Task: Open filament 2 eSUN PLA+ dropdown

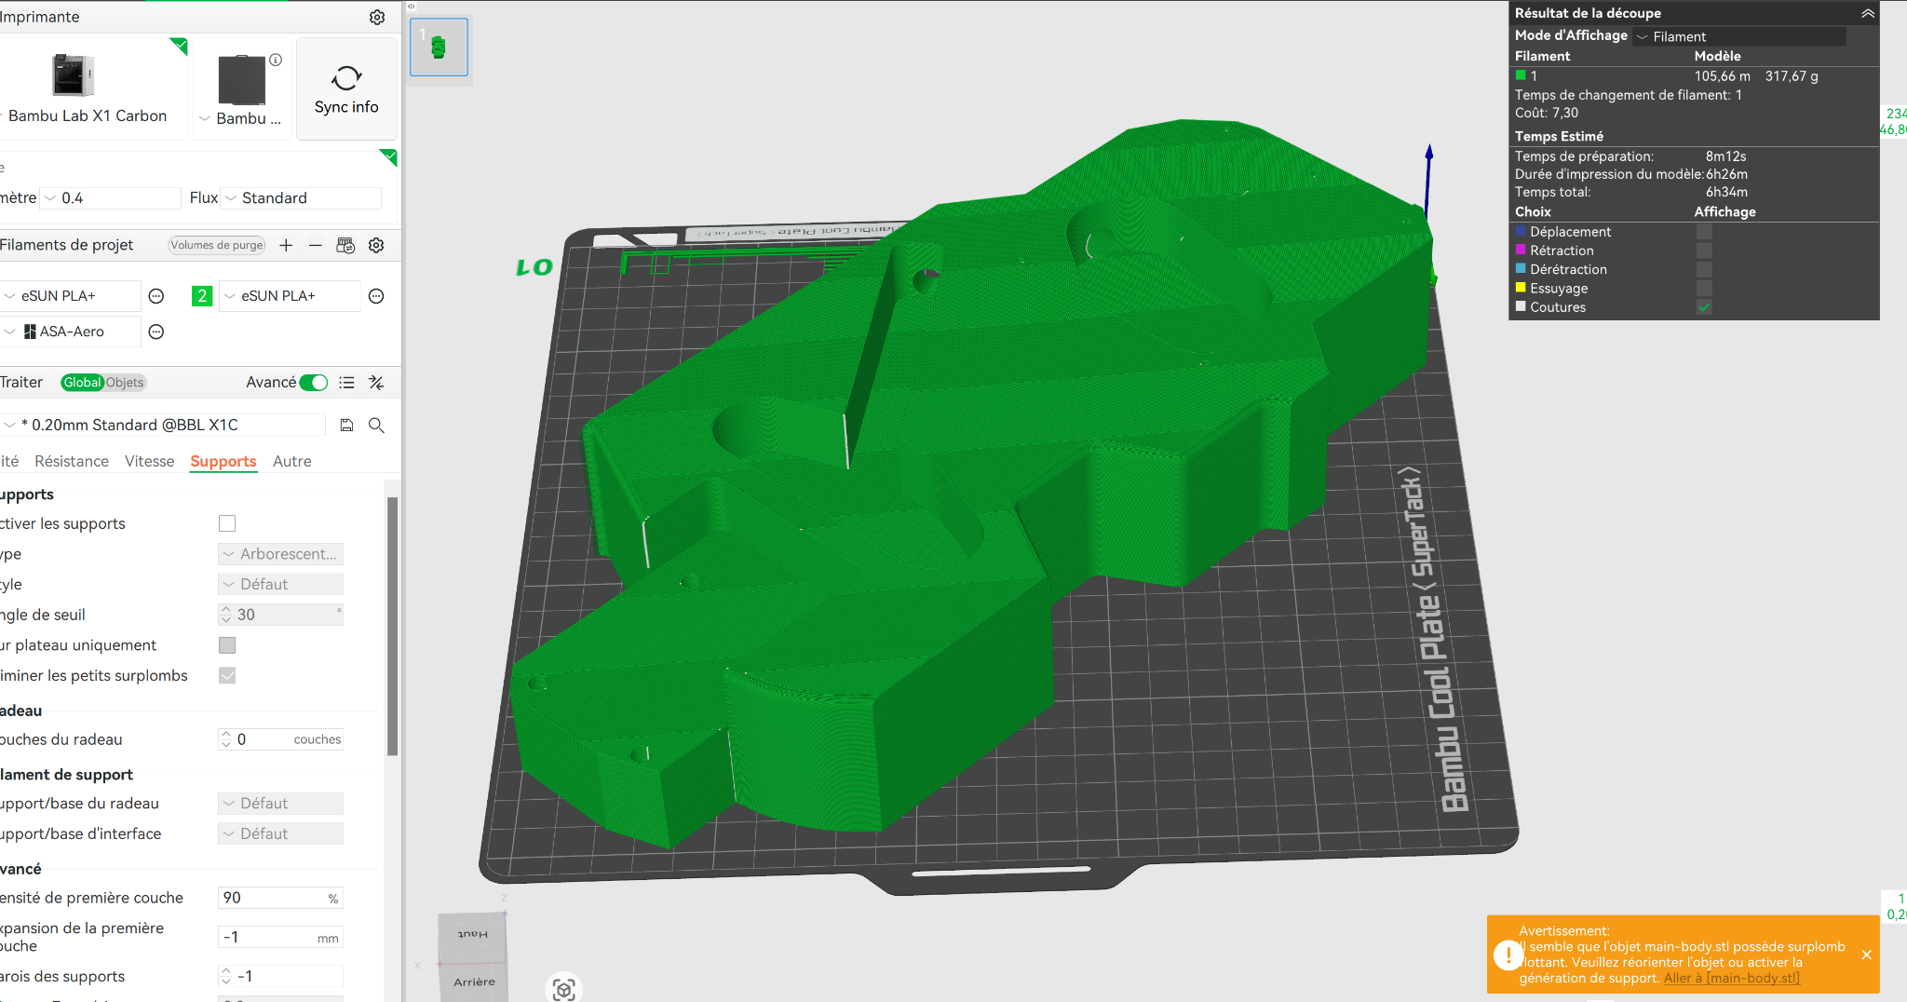Action: [290, 296]
